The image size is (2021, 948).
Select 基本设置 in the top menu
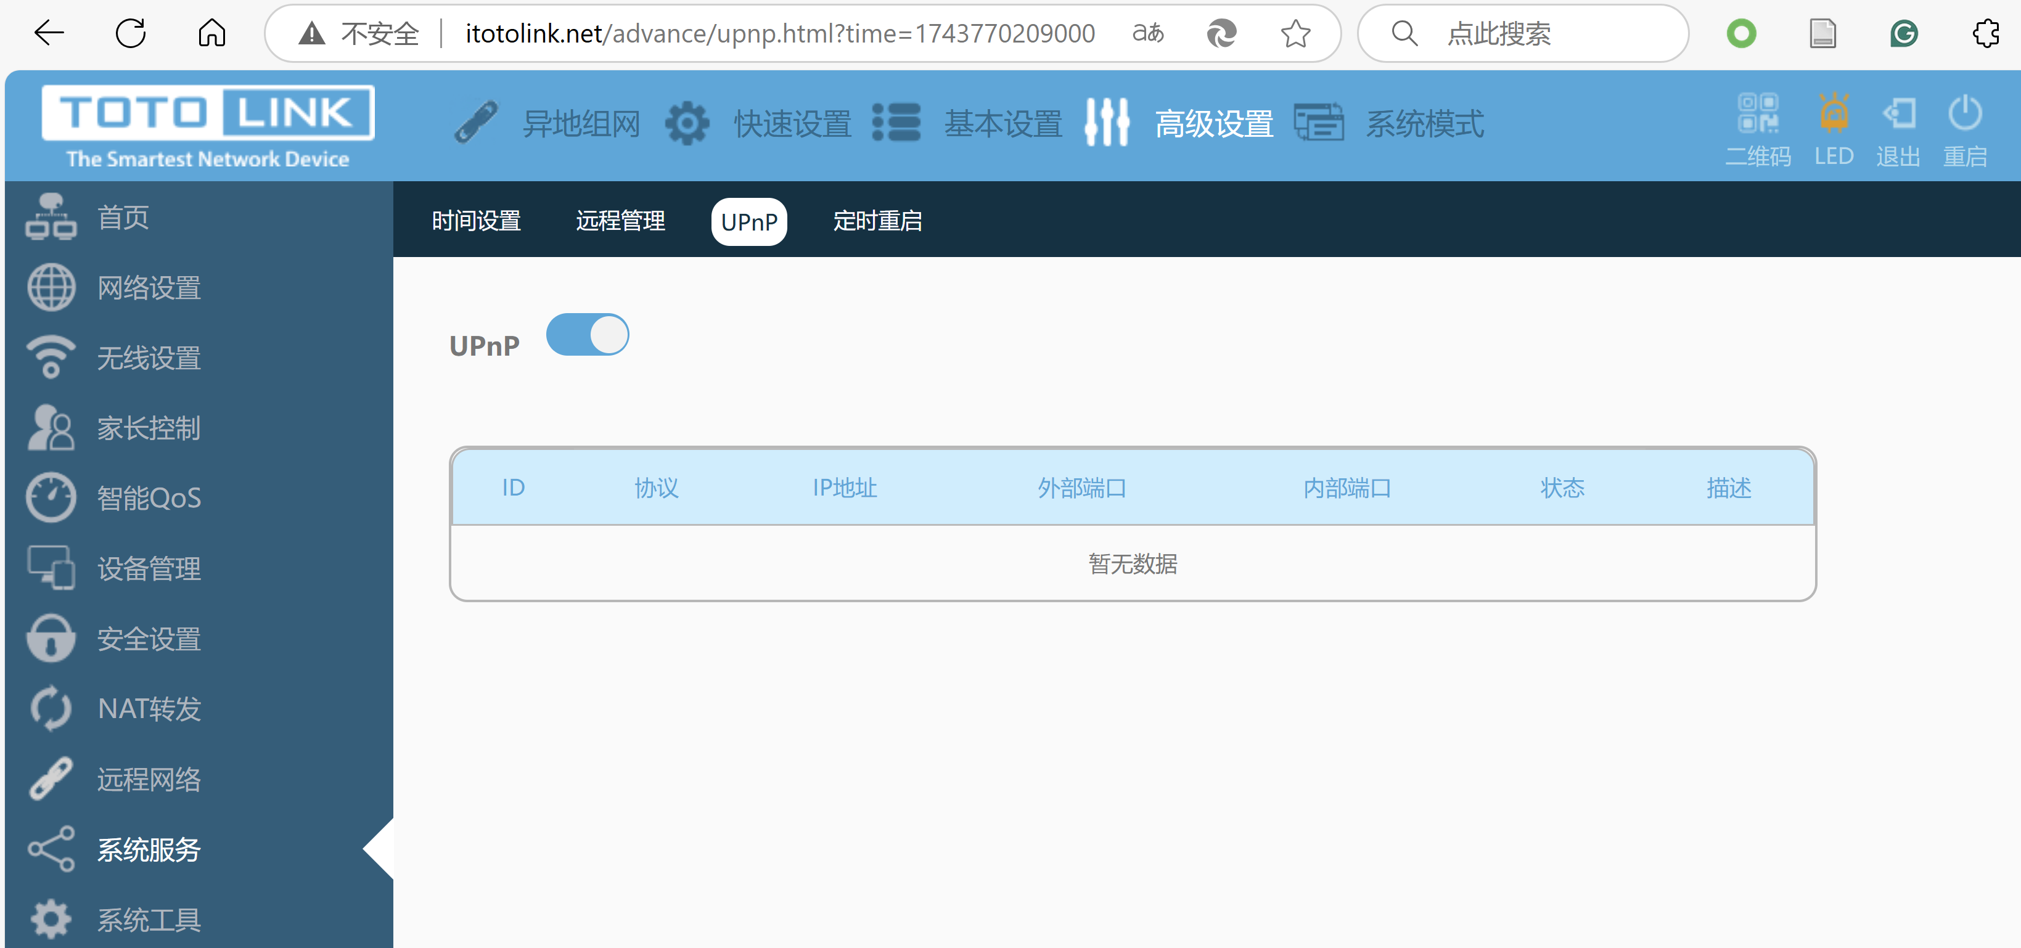[x=1002, y=124]
